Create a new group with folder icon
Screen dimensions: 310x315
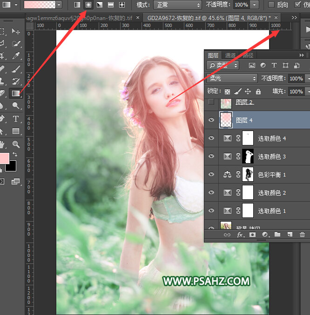277,235
